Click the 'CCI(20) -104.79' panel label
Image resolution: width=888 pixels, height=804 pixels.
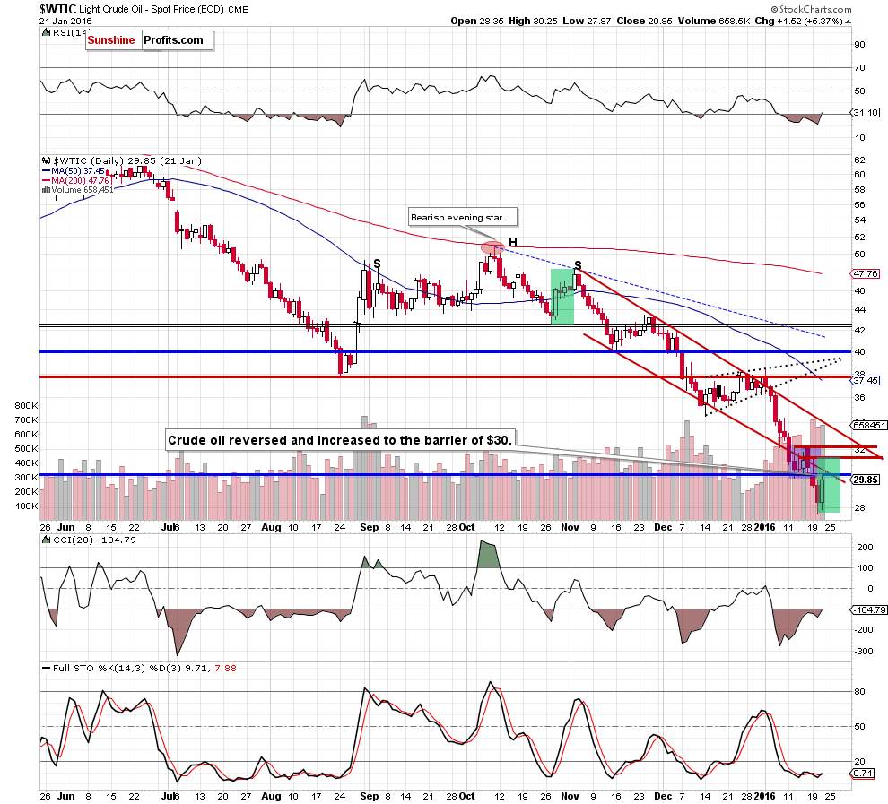(x=94, y=540)
